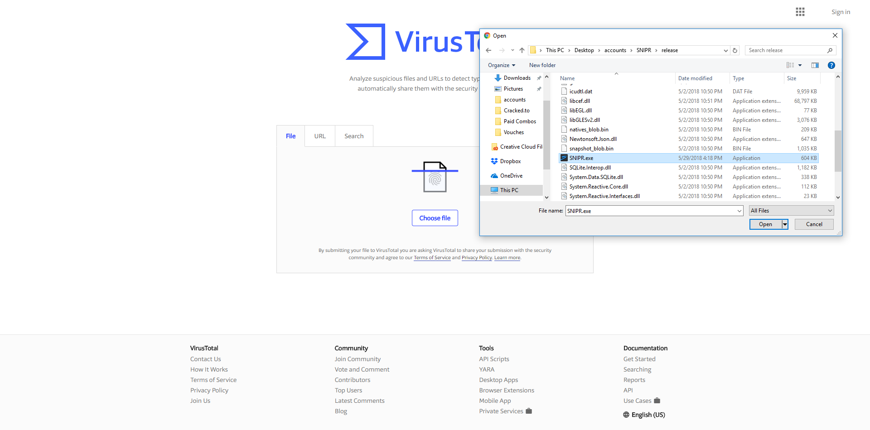This screenshot has width=870, height=430.
Task: Change the file view layout icon
Action: [790, 65]
